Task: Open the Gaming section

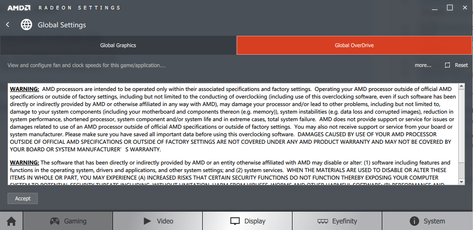Action: [68, 221]
